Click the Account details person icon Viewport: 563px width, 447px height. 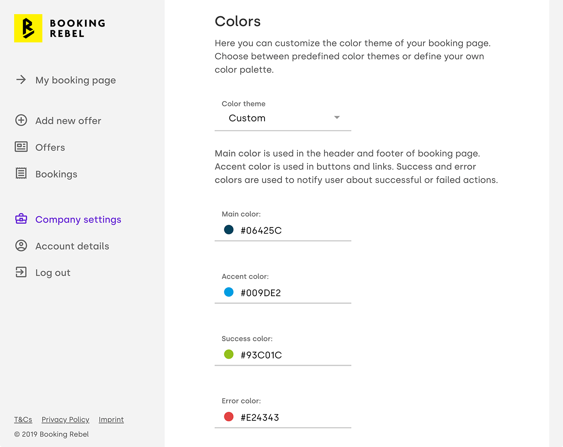click(x=21, y=246)
